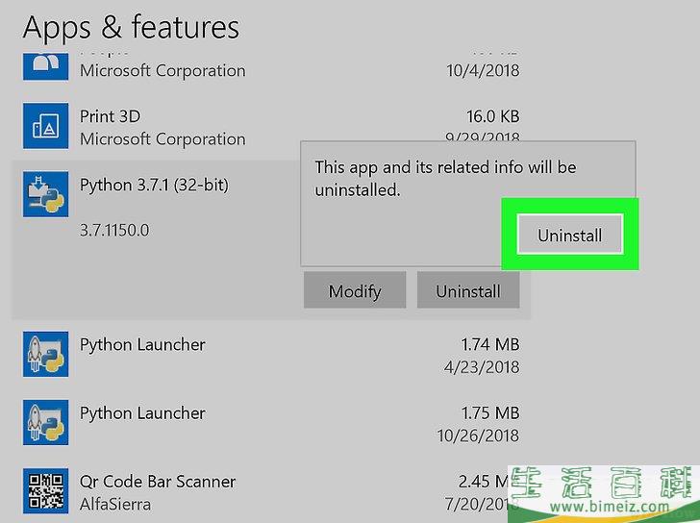The width and height of the screenshot is (700, 523).
Task: Select the Print 3D app icon
Action: pos(45,126)
